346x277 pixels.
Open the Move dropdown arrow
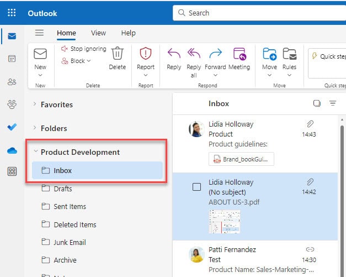269,75
